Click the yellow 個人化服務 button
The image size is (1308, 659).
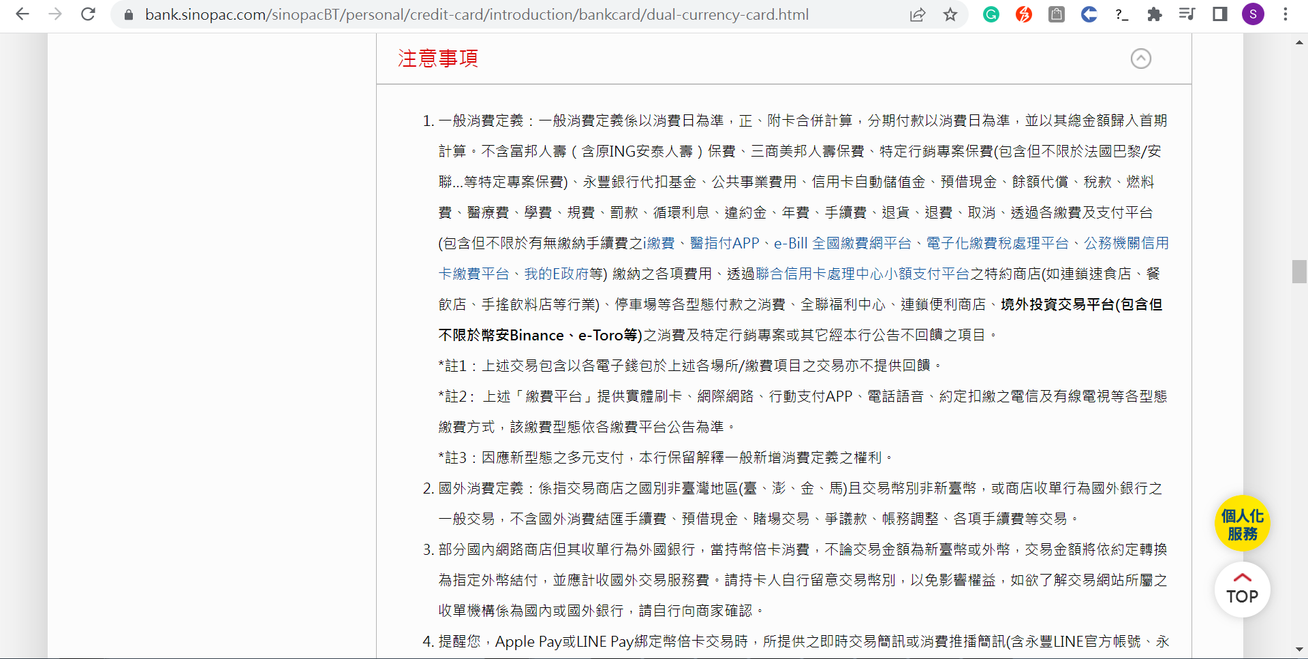(x=1242, y=524)
